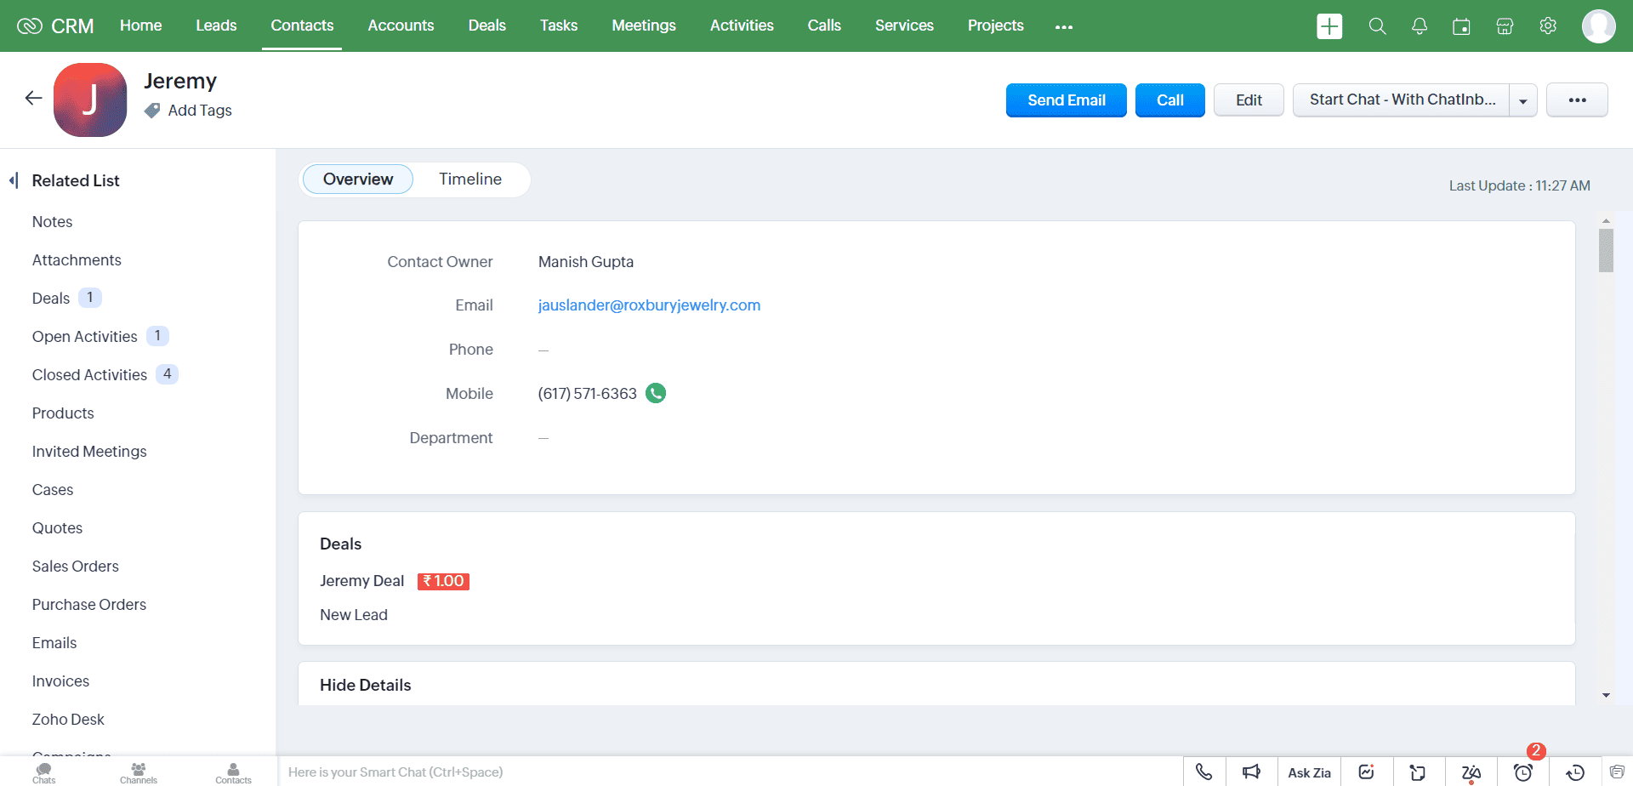
Task: Click the tag icon beside Add Tags
Action: (152, 111)
